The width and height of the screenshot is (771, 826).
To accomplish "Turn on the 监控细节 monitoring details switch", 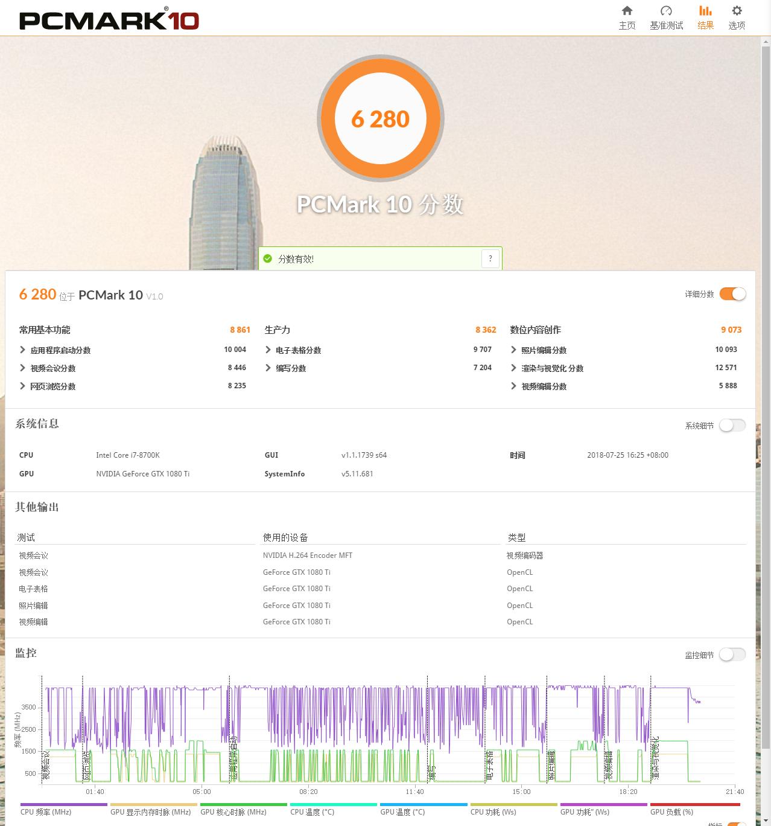I will 732,654.
